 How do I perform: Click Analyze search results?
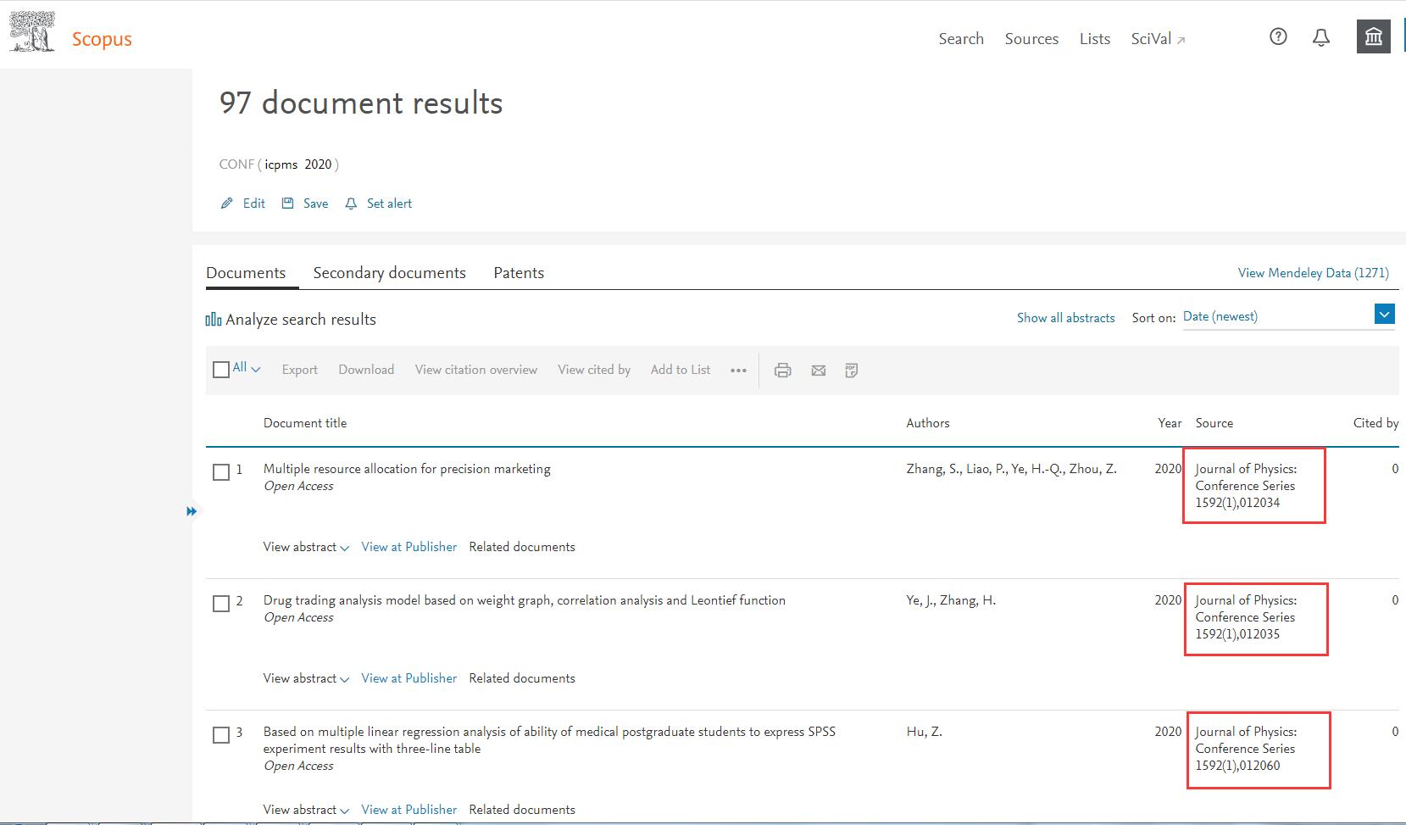(x=291, y=320)
